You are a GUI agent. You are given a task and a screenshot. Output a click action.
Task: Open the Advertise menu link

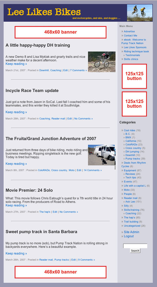coord(129,31)
